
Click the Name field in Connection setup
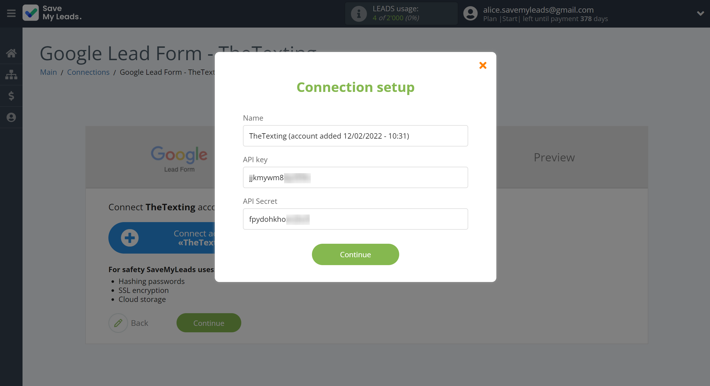356,136
